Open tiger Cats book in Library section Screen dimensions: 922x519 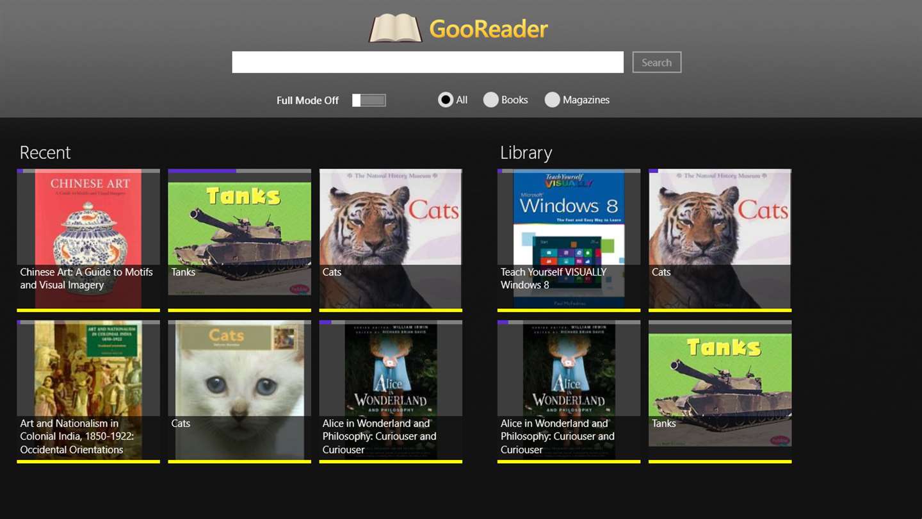tap(720, 240)
